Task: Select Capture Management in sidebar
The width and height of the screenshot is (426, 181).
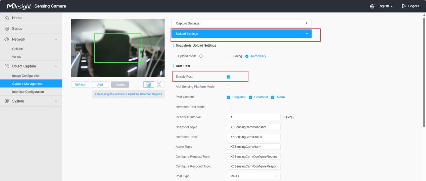Action: 31,84
